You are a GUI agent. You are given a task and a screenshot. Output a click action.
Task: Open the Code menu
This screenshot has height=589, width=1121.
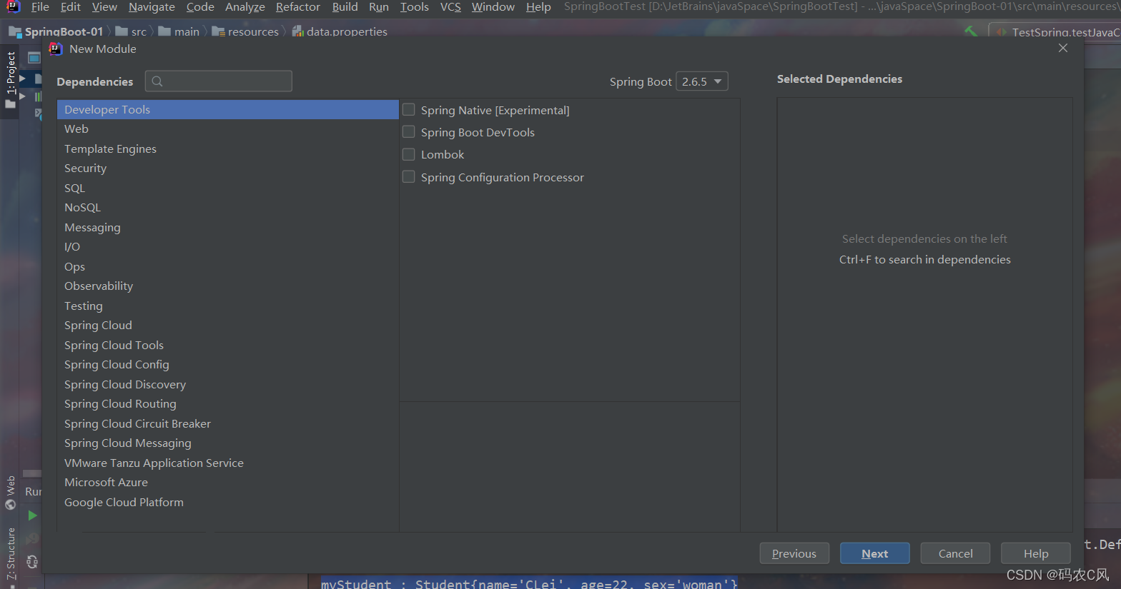(200, 6)
